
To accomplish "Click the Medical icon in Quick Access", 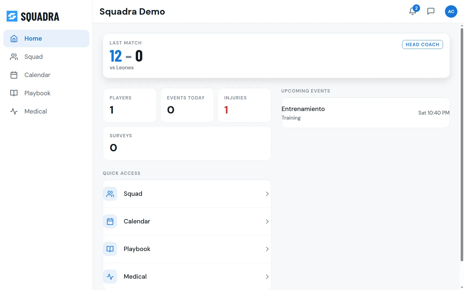I will [110, 276].
